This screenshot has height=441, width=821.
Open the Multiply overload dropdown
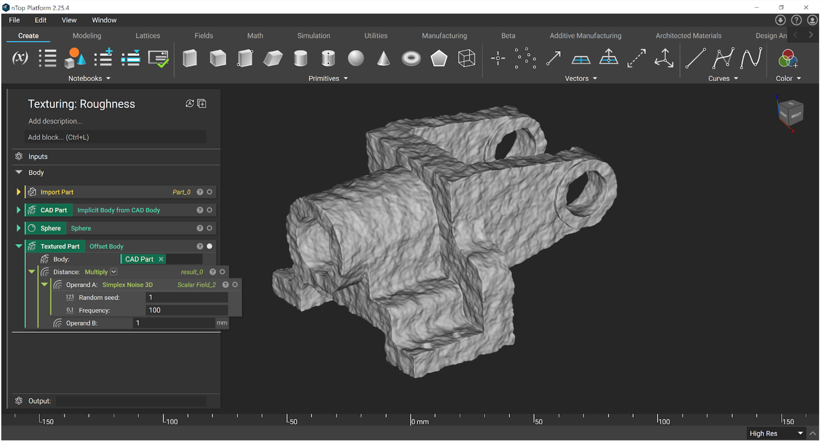(x=114, y=272)
